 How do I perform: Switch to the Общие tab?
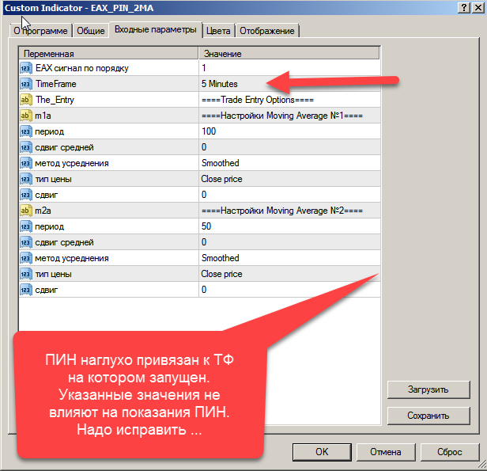[91, 31]
